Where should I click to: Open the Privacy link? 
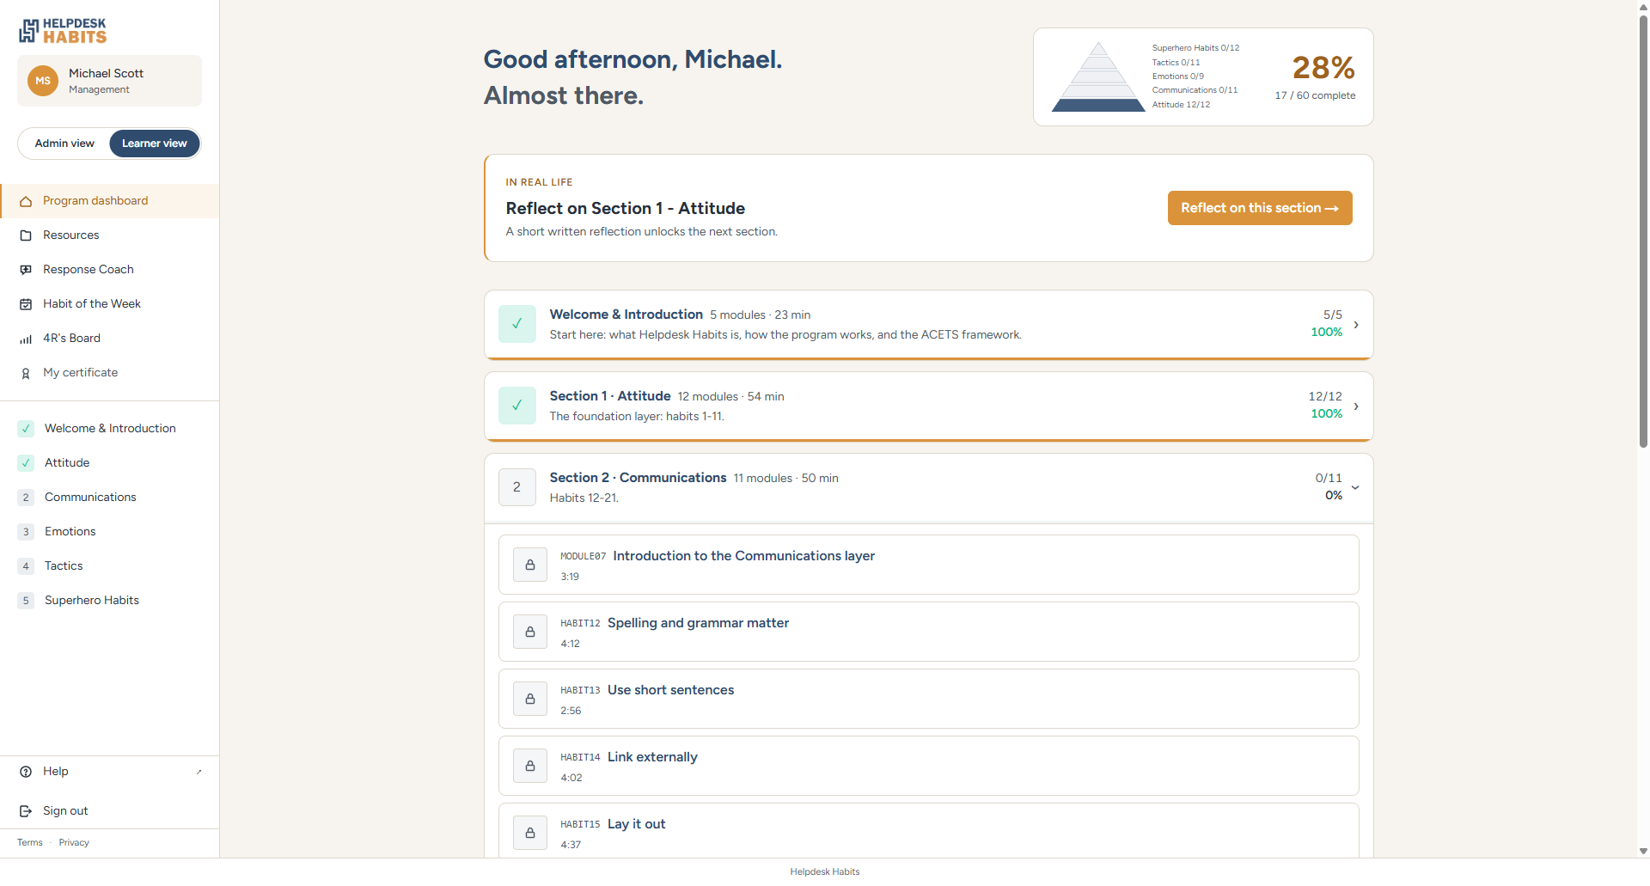[x=74, y=843]
